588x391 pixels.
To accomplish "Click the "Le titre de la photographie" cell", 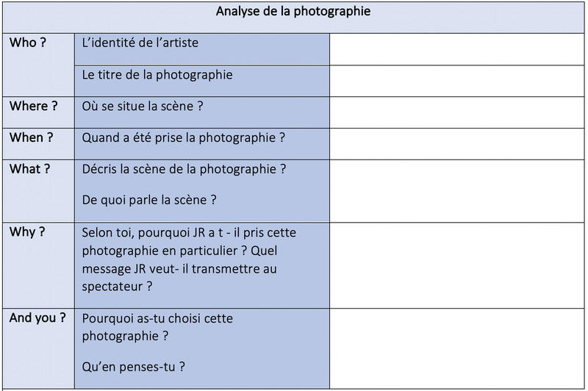I will pyautogui.click(x=157, y=75).
